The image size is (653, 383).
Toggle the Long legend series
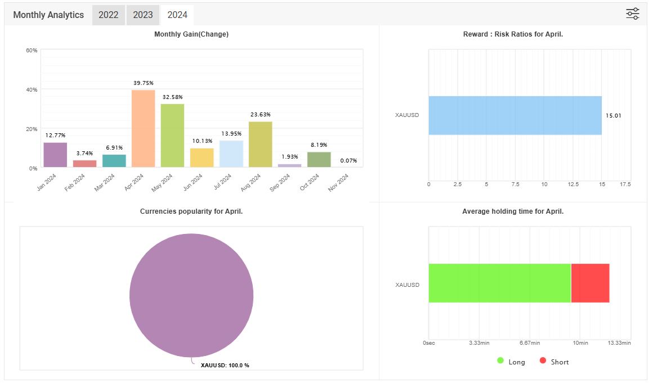(511, 362)
